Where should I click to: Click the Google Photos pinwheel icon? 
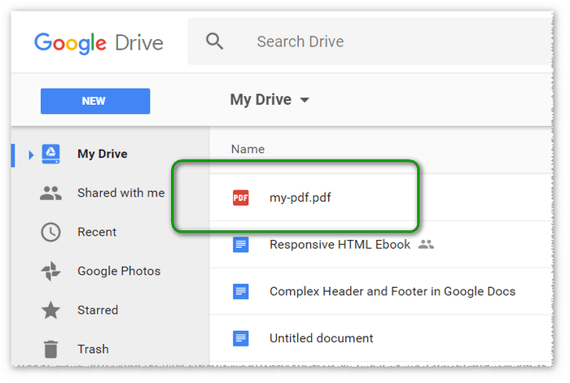click(x=50, y=271)
